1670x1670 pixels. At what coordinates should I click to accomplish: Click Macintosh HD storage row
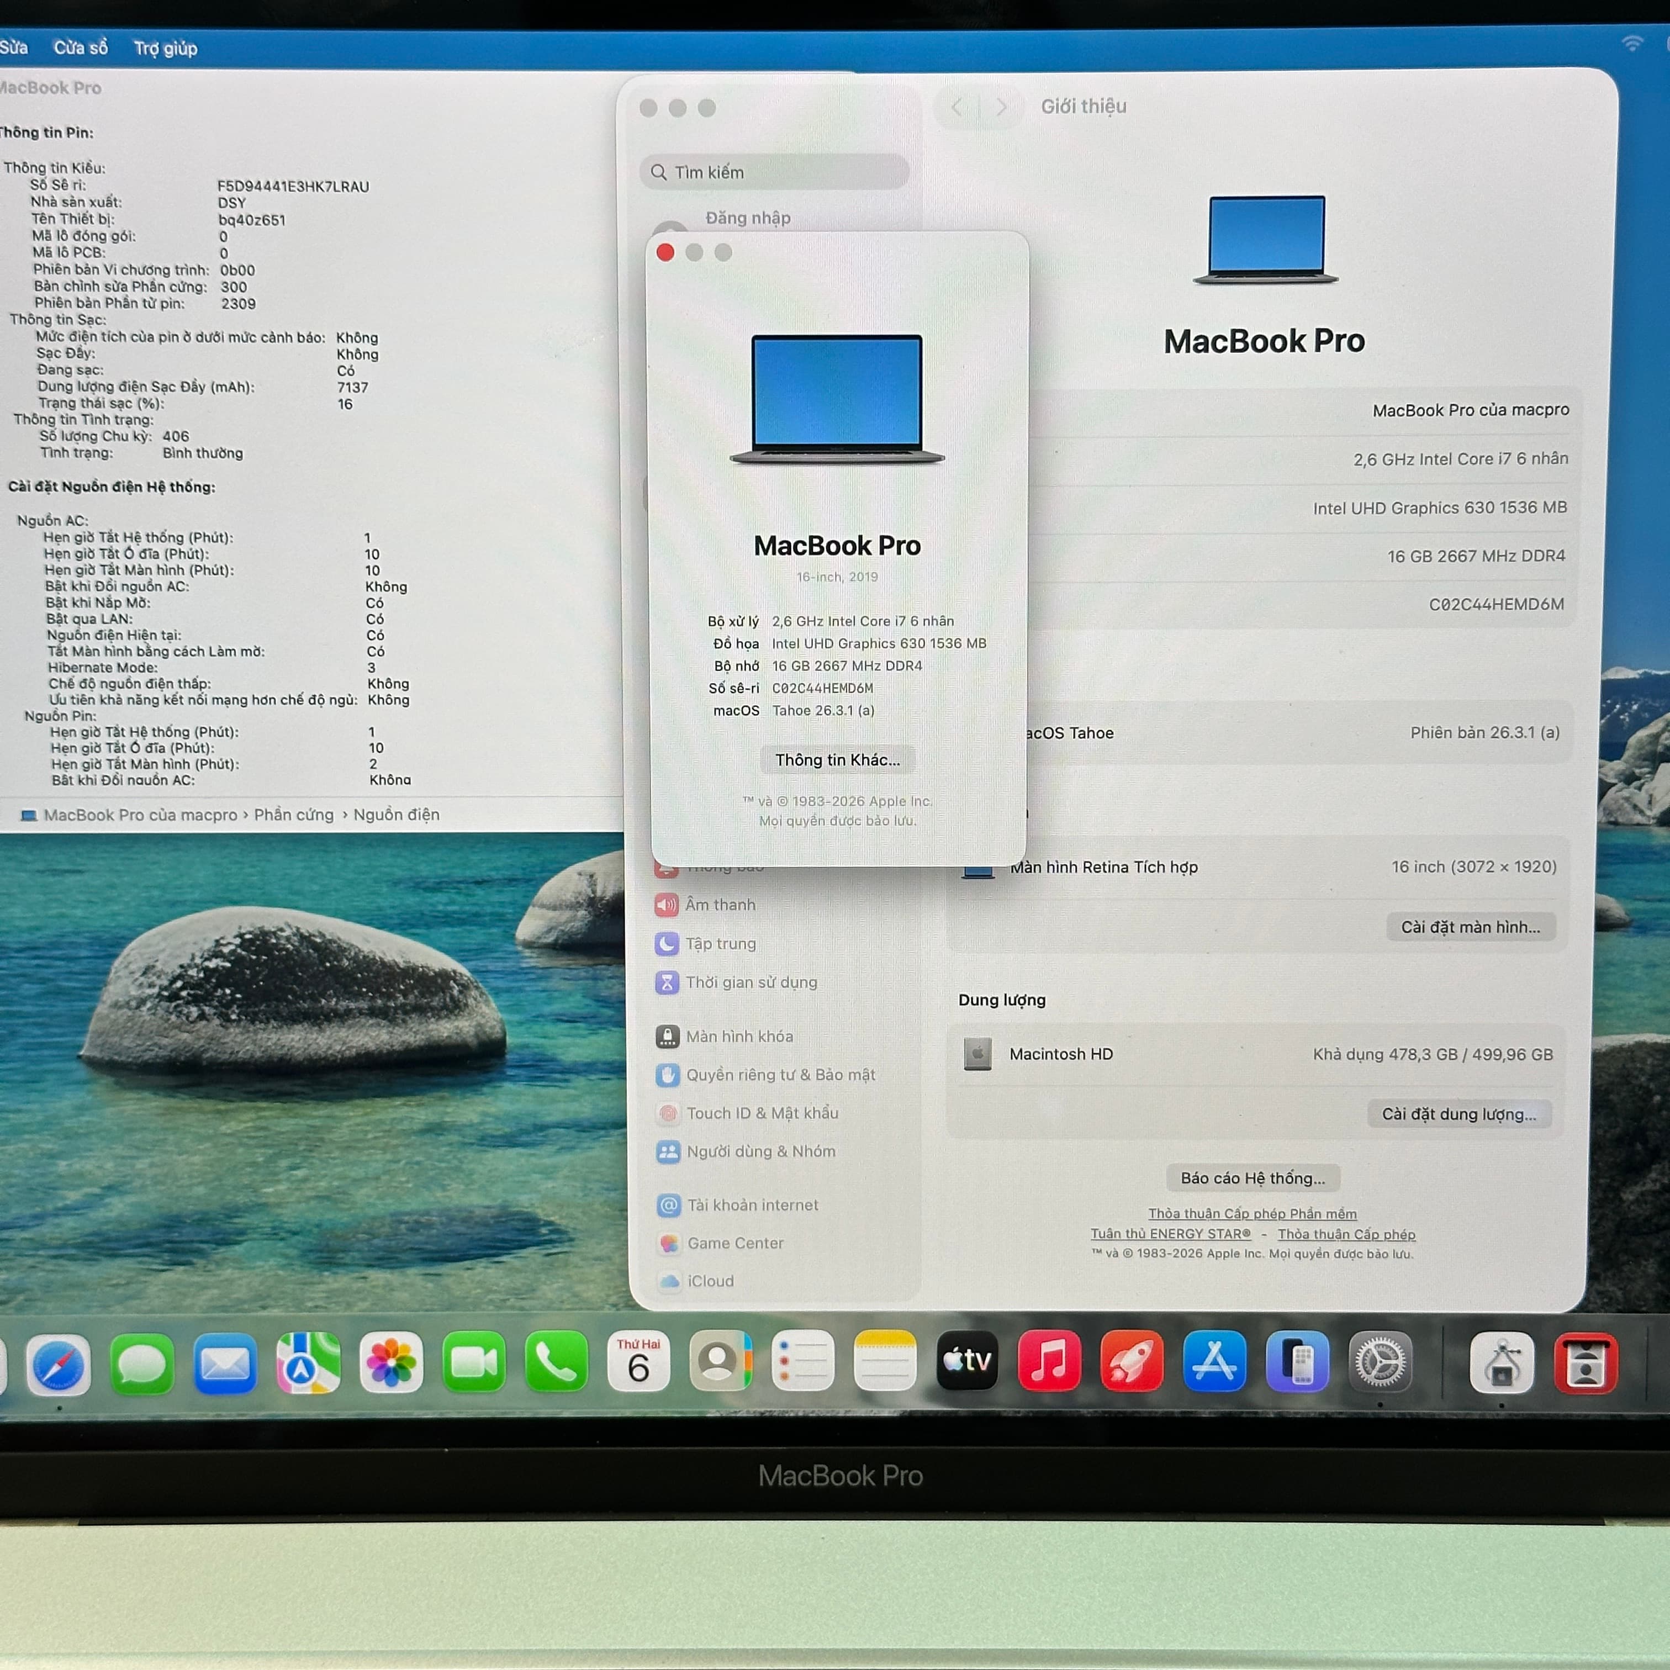click(x=1257, y=1055)
